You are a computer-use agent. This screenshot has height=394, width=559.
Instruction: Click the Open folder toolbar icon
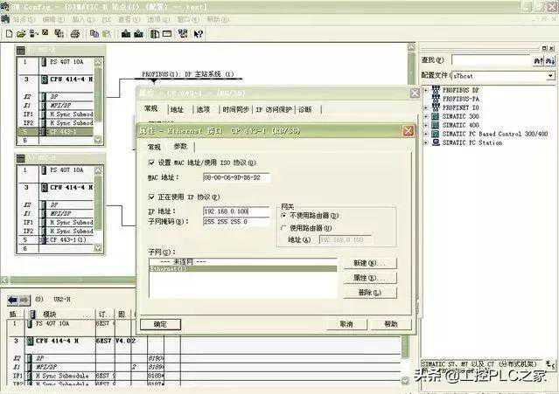pos(21,34)
